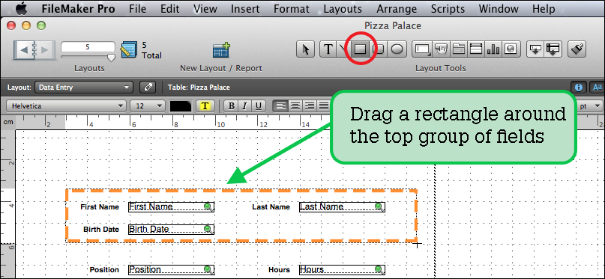
Task: Set text alignment to right
Action: click(x=310, y=105)
